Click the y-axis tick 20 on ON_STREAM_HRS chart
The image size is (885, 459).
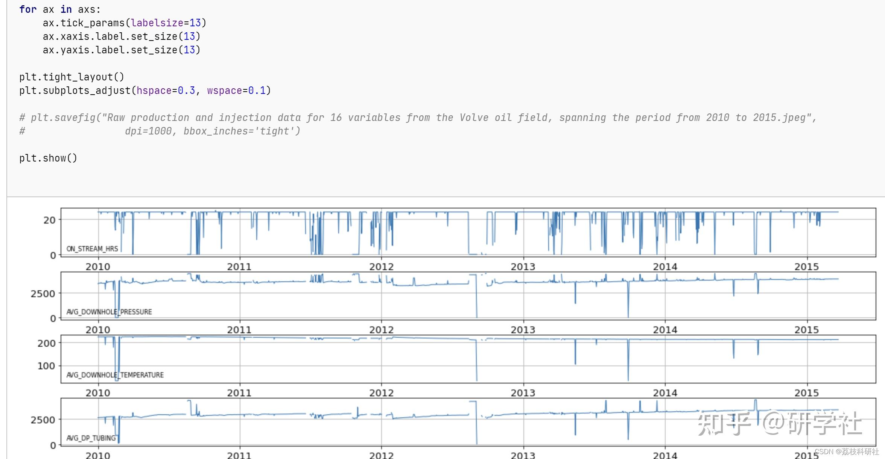pyautogui.click(x=49, y=220)
